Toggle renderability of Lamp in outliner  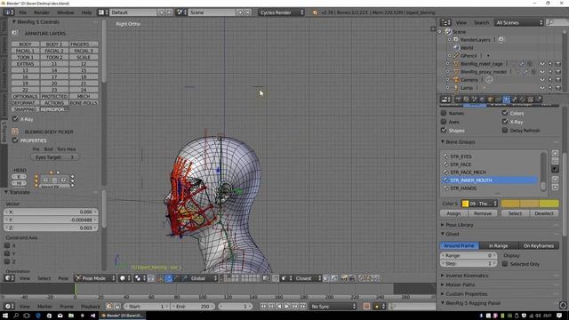(558, 88)
